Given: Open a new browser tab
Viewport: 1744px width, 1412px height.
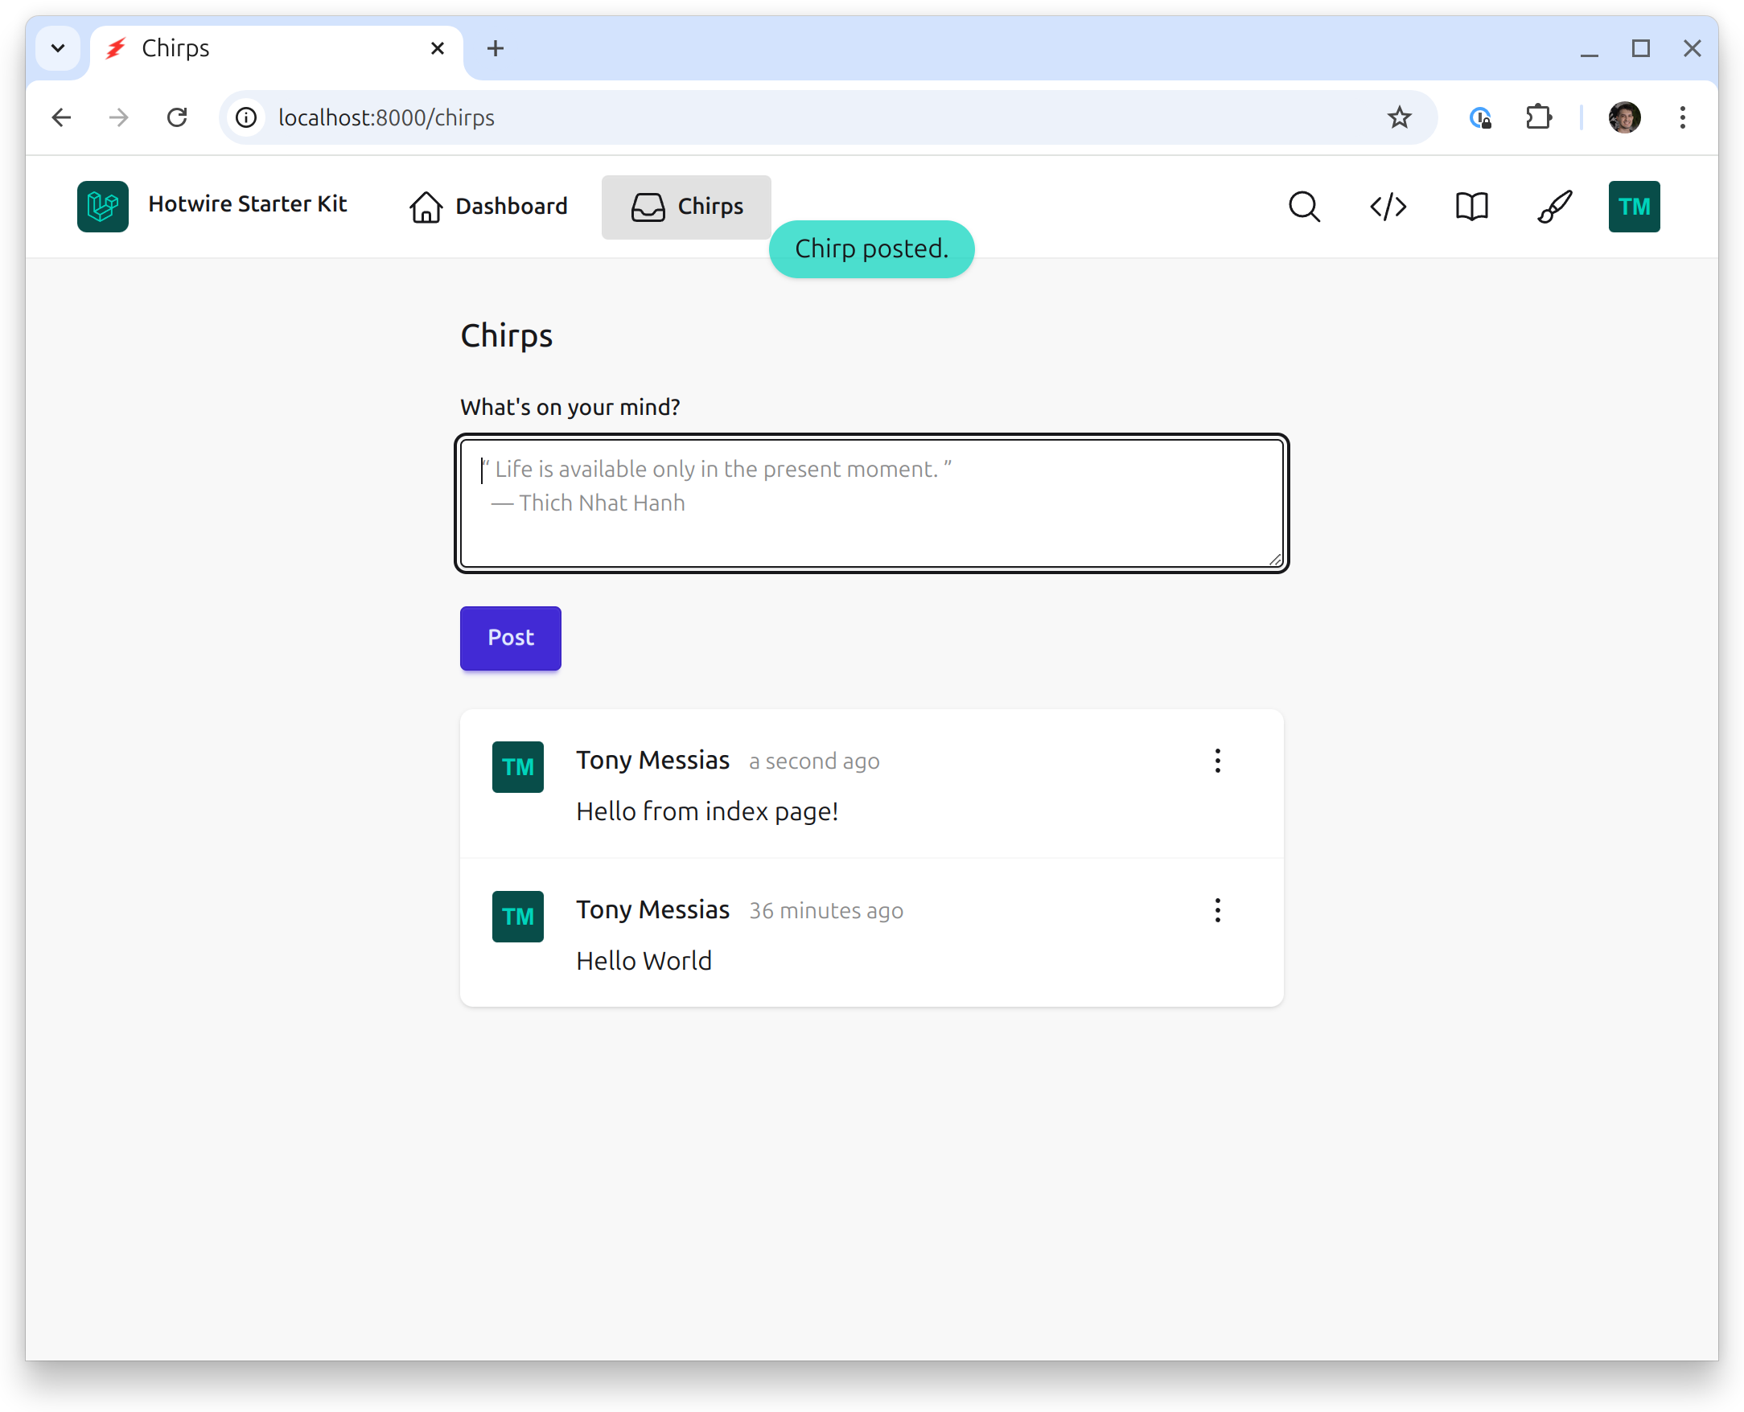Looking at the screenshot, I should [x=495, y=48].
